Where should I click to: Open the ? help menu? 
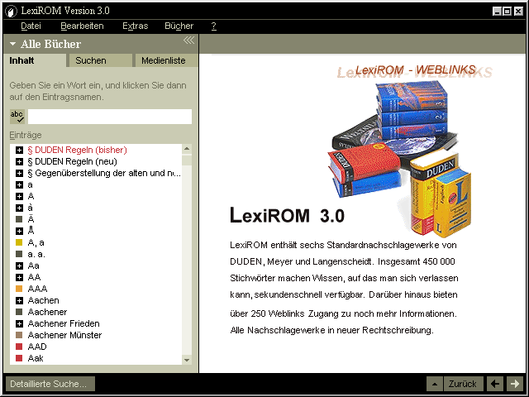point(213,26)
